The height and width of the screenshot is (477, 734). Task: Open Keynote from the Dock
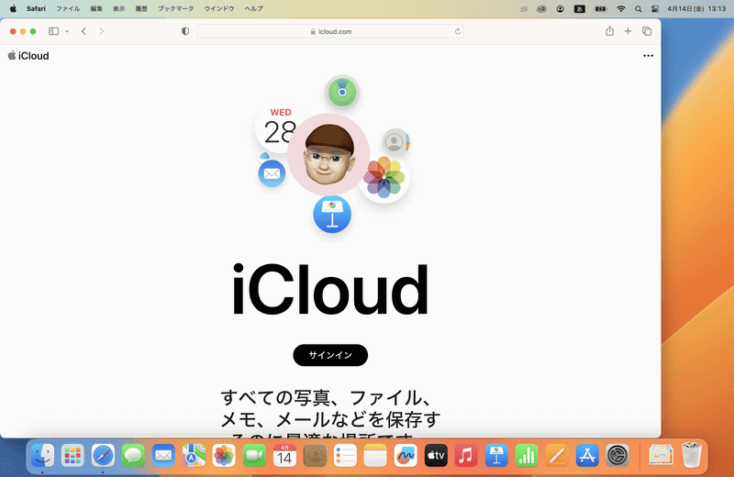(x=496, y=456)
